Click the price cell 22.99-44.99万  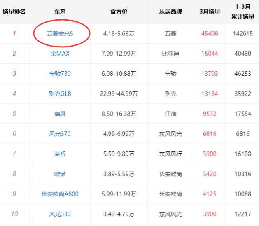[x=119, y=93]
